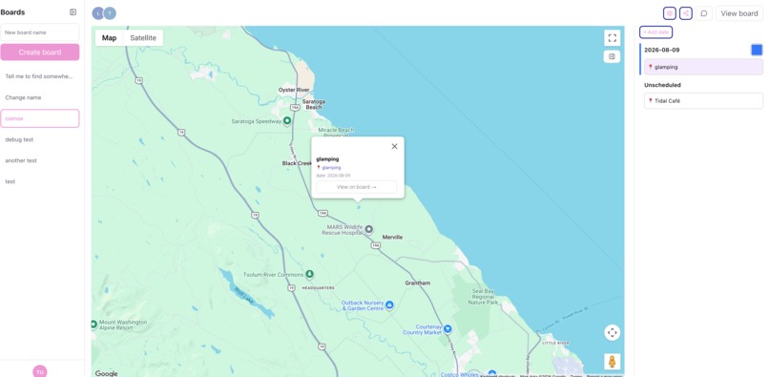The image size is (769, 377).
Task: Click Grantham label on map
Action: click(417, 283)
